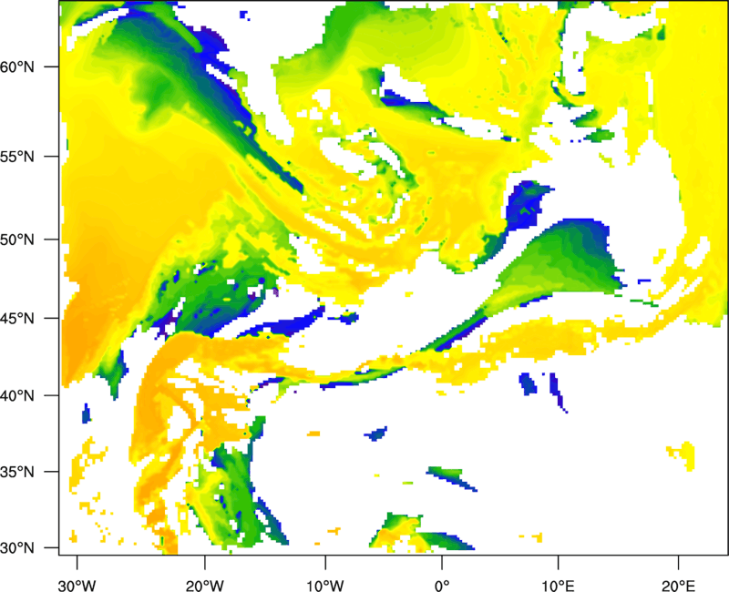
Task: Click the 30°W longitude label
Action: (77, 586)
